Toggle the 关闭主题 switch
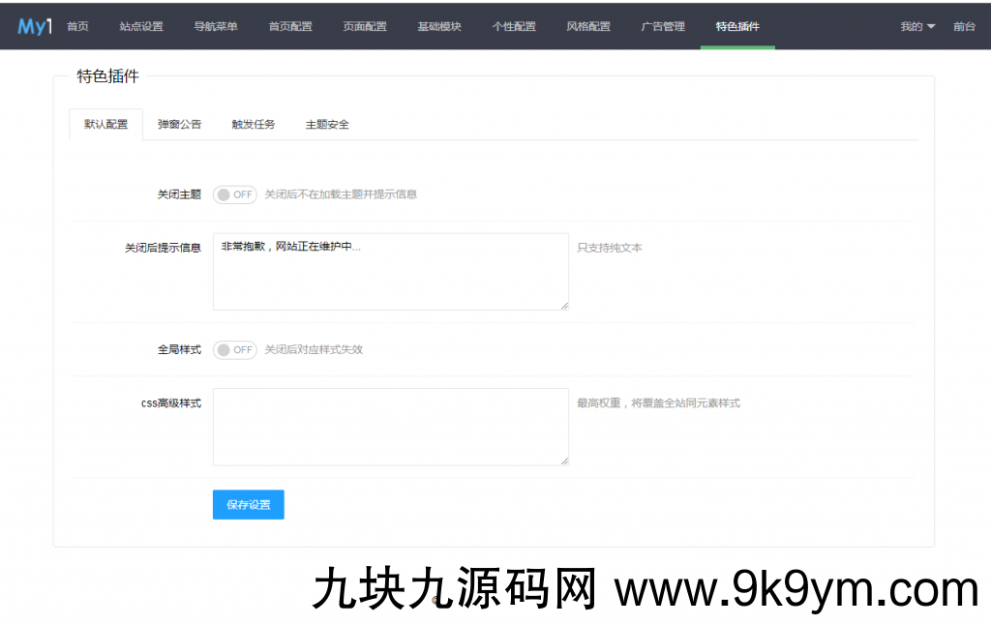Viewport: 991px width, 625px height. [234, 194]
